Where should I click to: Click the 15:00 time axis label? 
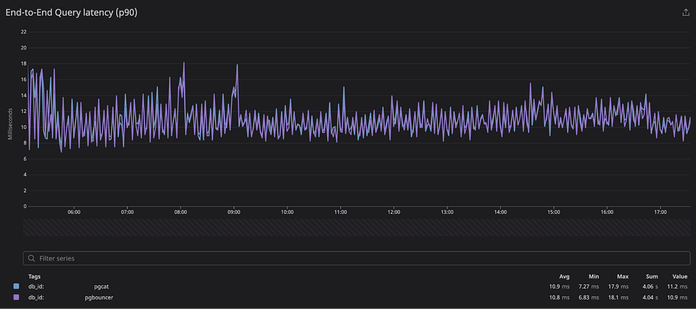[x=553, y=212]
